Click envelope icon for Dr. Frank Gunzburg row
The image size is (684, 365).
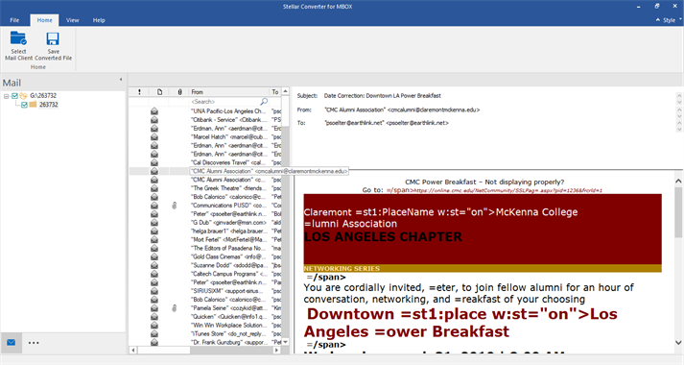(x=154, y=342)
